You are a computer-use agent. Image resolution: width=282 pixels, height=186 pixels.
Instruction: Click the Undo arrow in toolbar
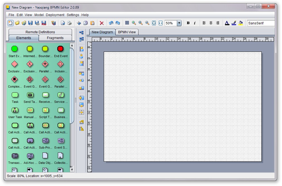pyautogui.click(x=111, y=23)
